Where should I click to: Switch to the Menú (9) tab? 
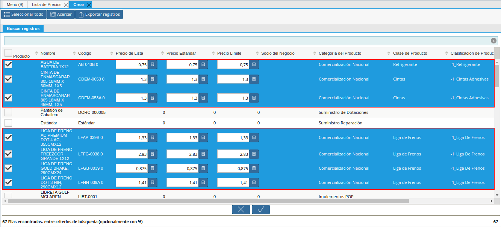[15, 4]
